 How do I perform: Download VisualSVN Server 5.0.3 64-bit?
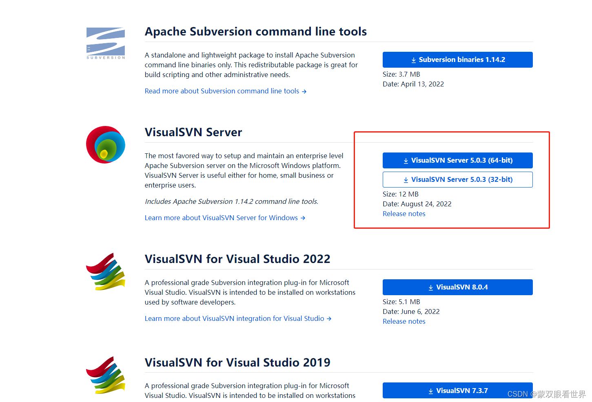457,160
